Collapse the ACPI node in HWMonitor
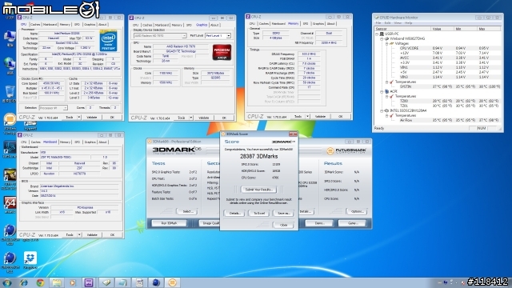This screenshot has height=288, width=512. (382, 92)
